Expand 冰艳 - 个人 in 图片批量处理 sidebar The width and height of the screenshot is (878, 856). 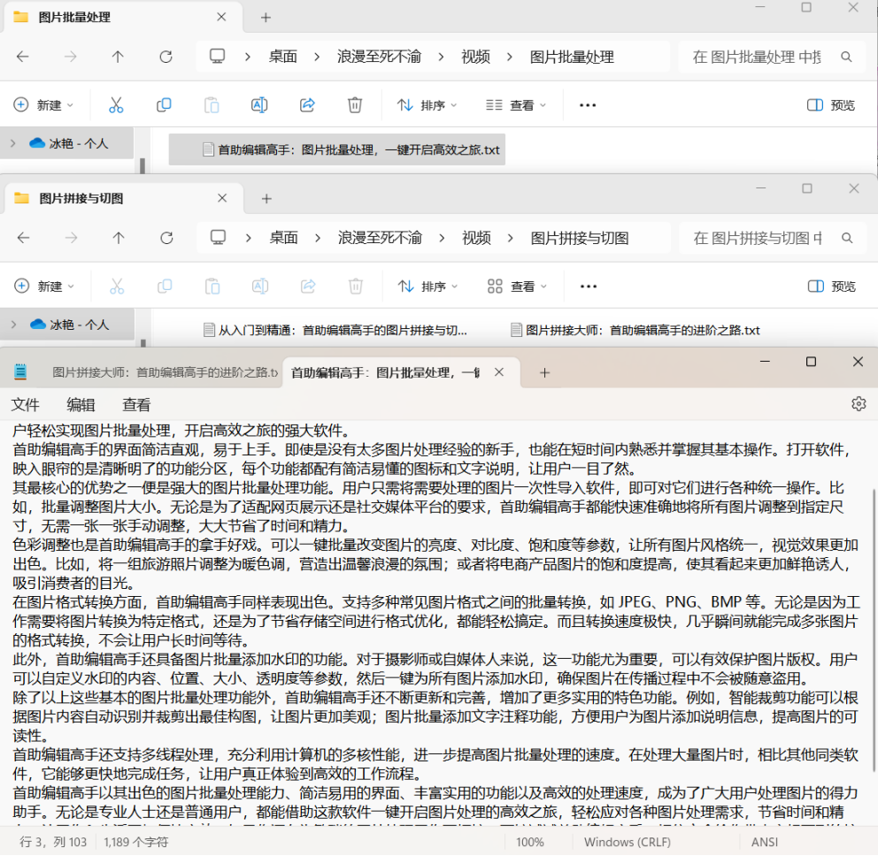click(x=13, y=144)
